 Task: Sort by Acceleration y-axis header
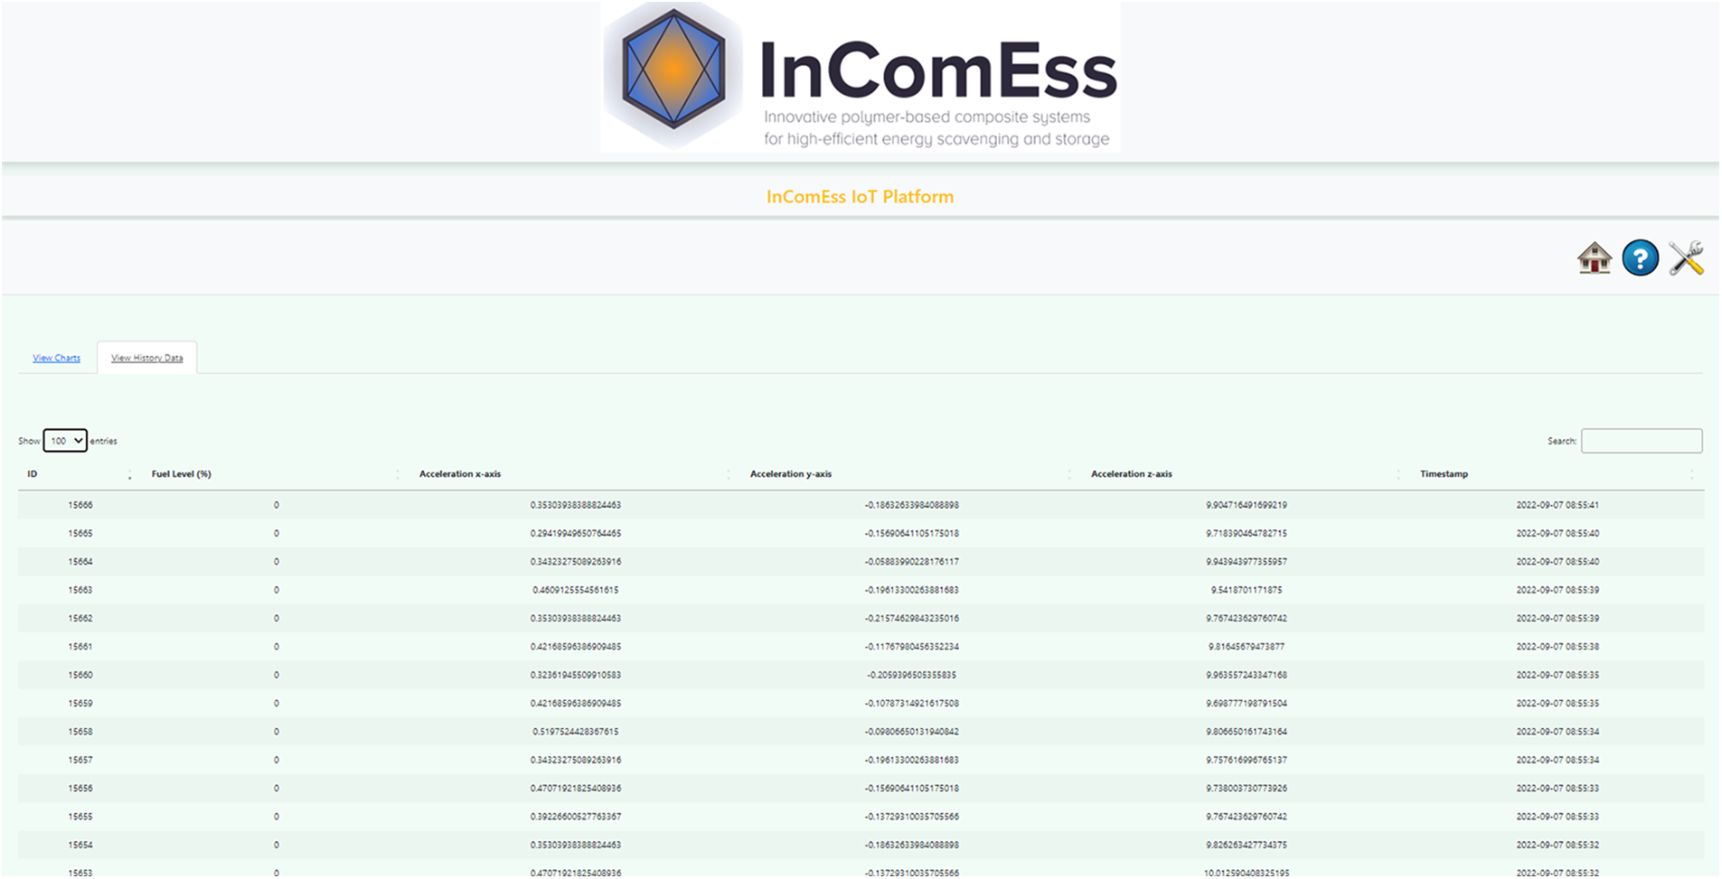[790, 474]
